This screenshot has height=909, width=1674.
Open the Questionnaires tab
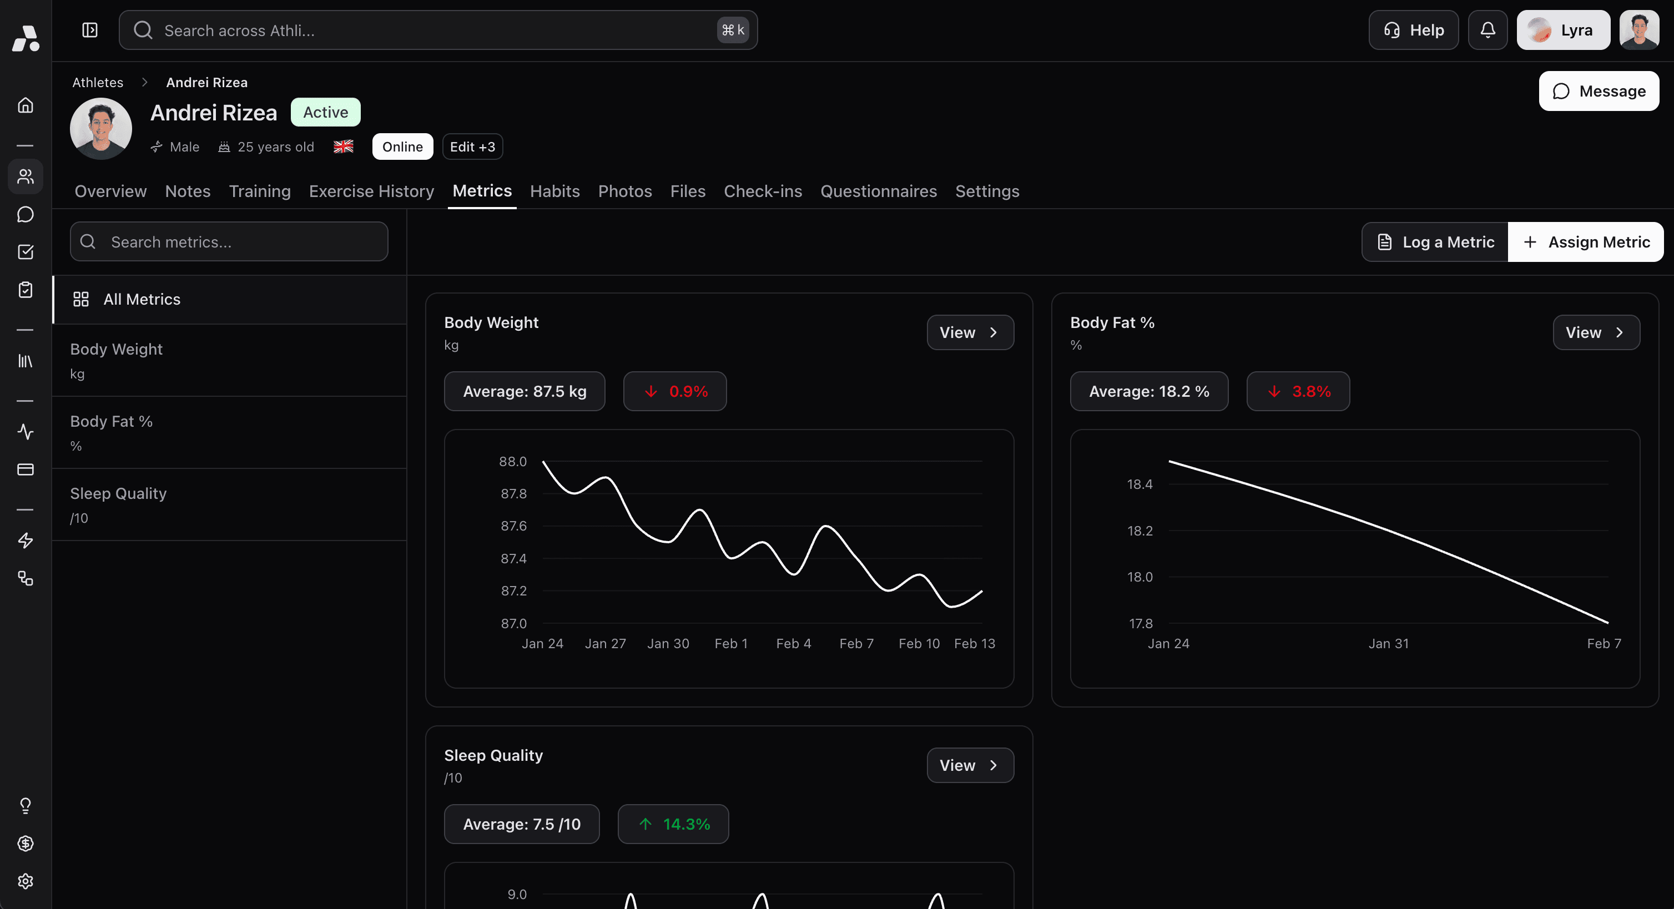point(879,191)
